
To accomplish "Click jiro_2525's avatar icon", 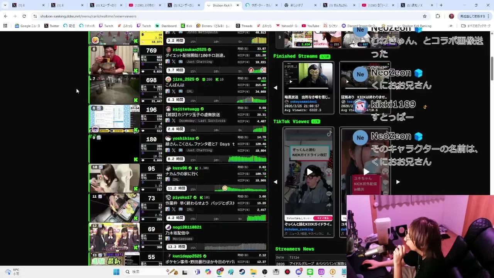I will (x=168, y=79).
